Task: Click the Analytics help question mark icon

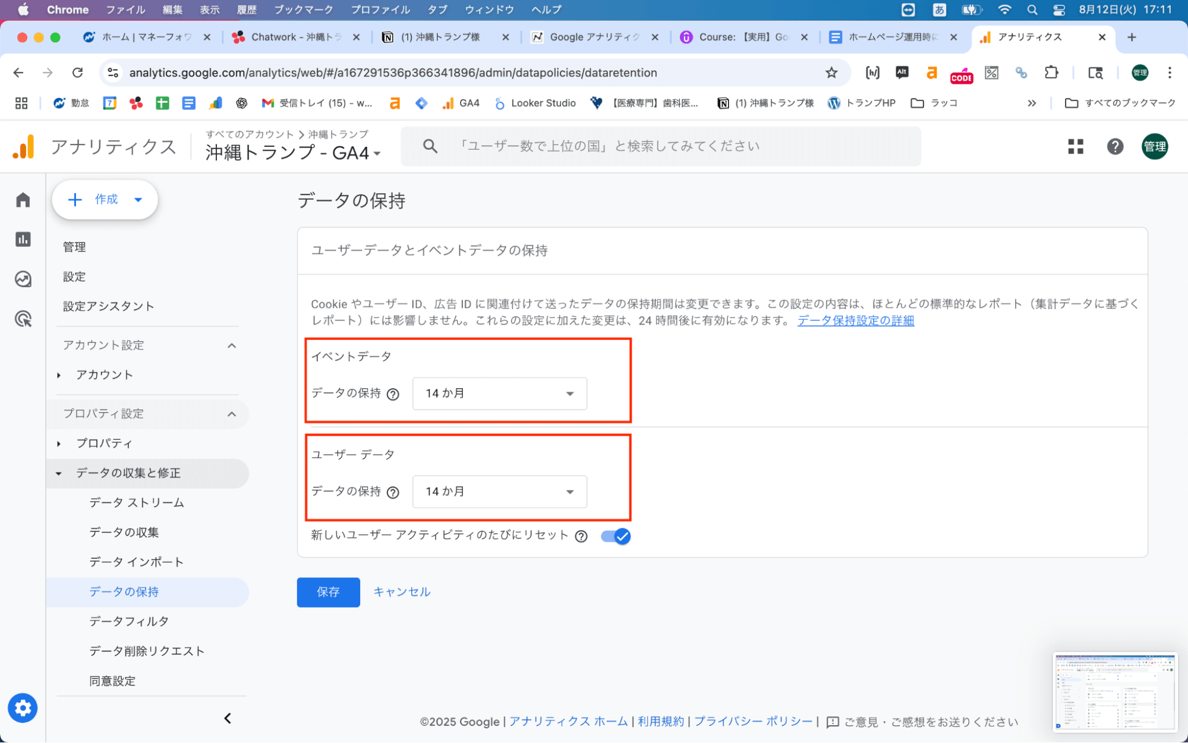Action: point(1115,146)
